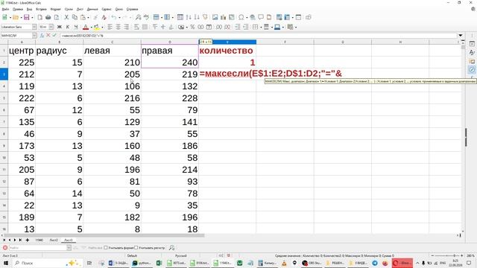Switch to the 11940 sheet tab
The width and height of the screenshot is (477, 268).
pos(39,240)
